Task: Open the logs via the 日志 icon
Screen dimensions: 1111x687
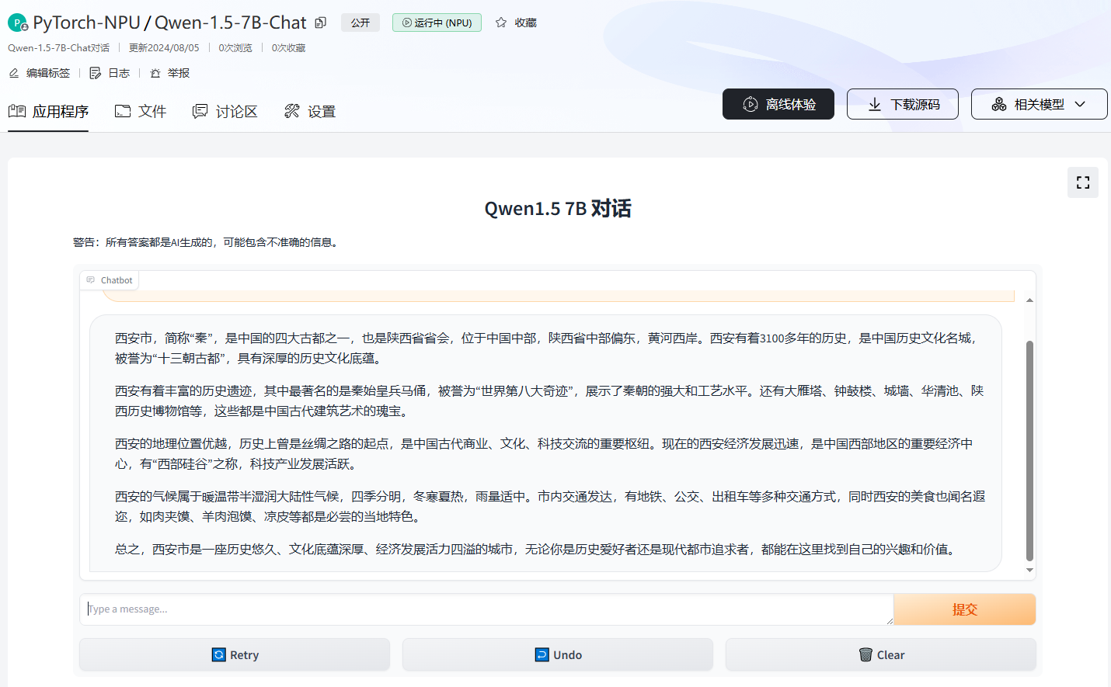Action: point(96,73)
